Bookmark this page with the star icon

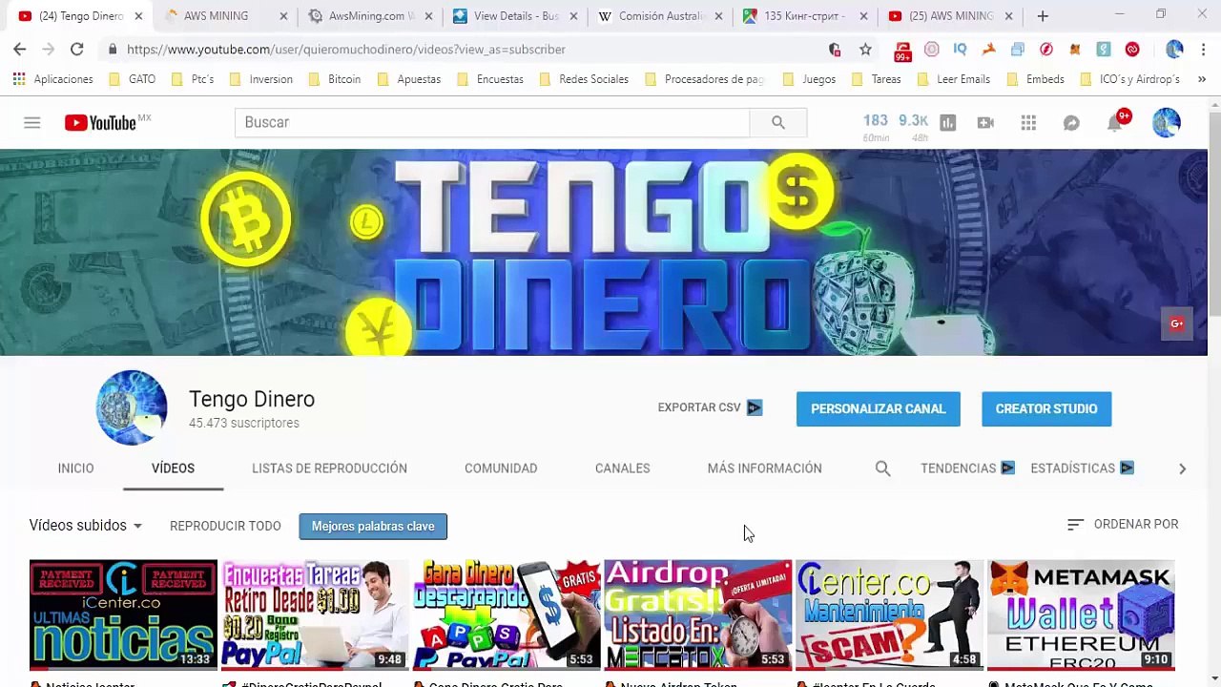click(865, 50)
